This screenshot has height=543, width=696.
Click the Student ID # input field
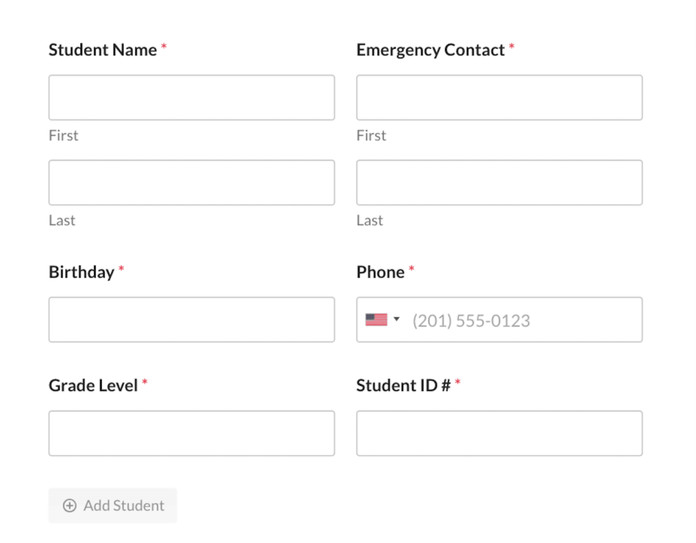click(x=499, y=433)
